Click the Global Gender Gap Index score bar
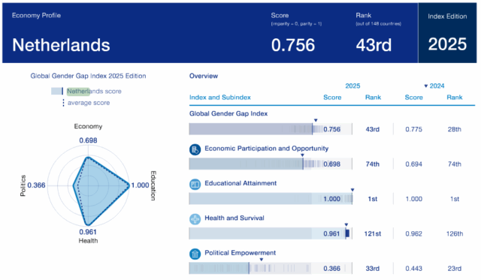The width and height of the screenshot is (481, 280). click(x=271, y=129)
